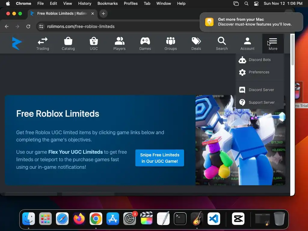Open Launchpad from the Dock
The width and height of the screenshot is (308, 231).
pyautogui.click(x=45, y=219)
